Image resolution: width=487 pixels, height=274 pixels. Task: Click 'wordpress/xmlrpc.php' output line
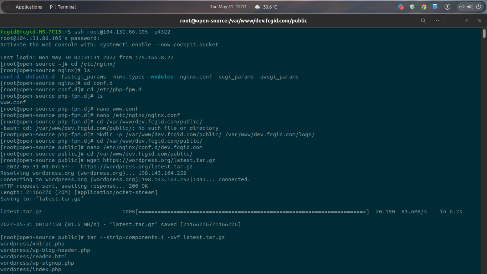[x=32, y=244]
